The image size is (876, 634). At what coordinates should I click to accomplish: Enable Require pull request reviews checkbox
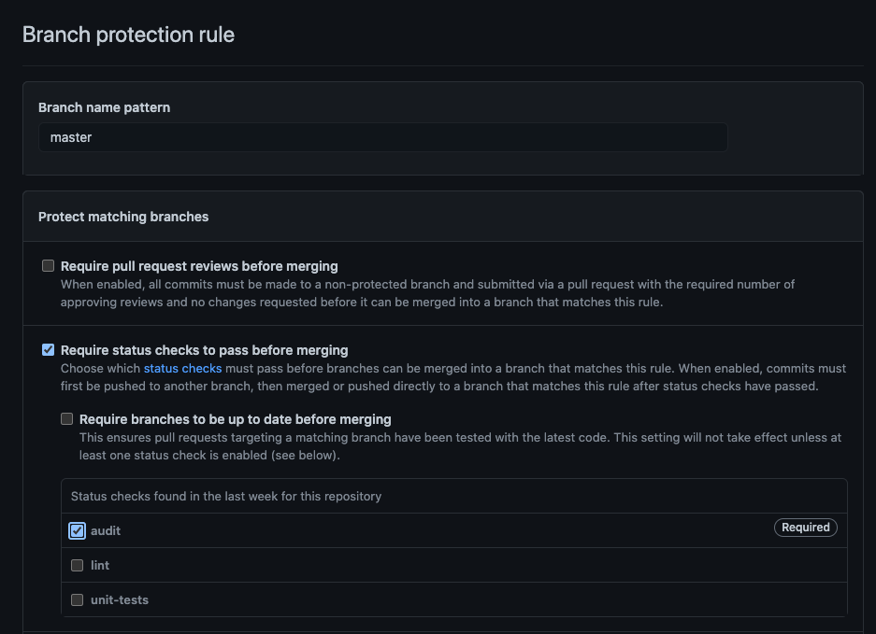[49, 266]
